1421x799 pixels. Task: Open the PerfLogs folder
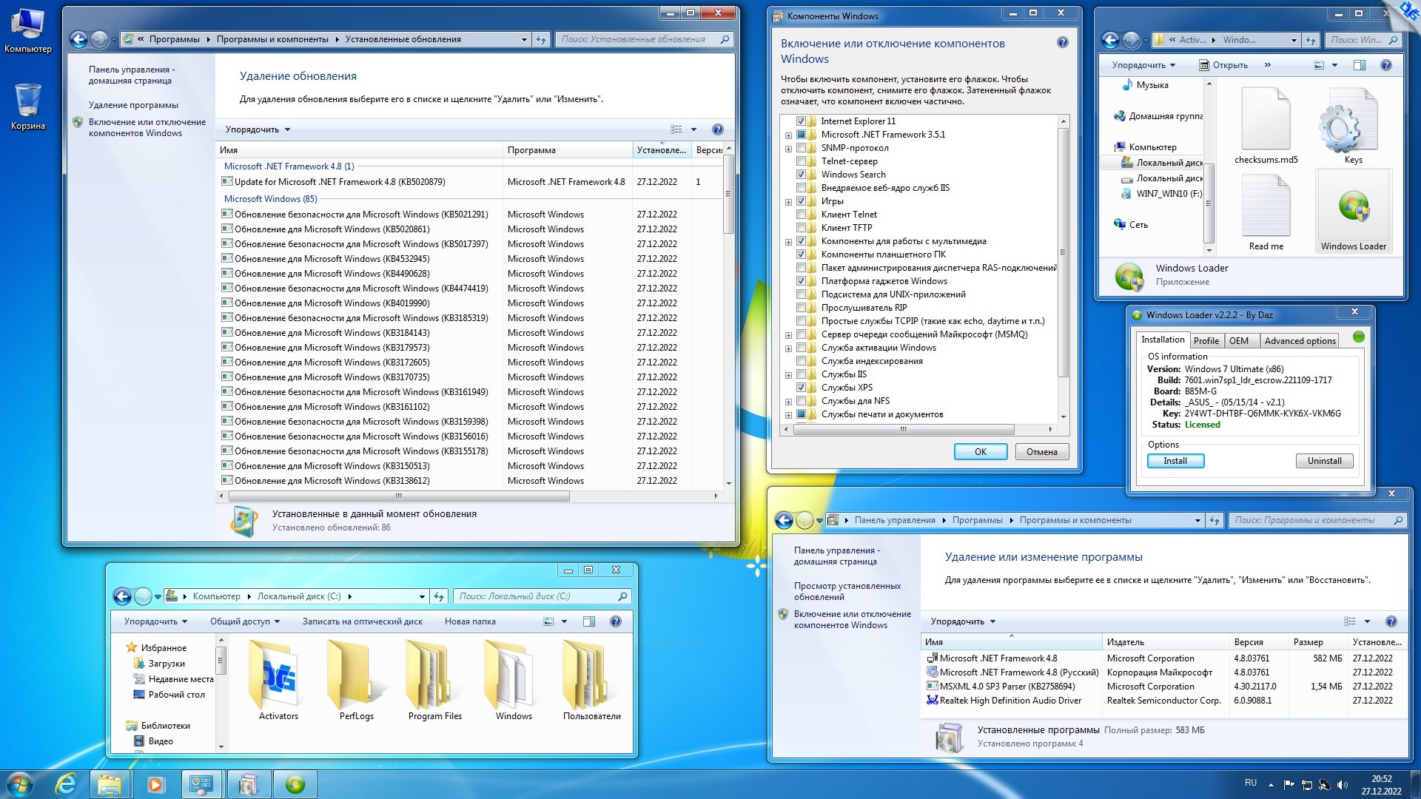357,681
